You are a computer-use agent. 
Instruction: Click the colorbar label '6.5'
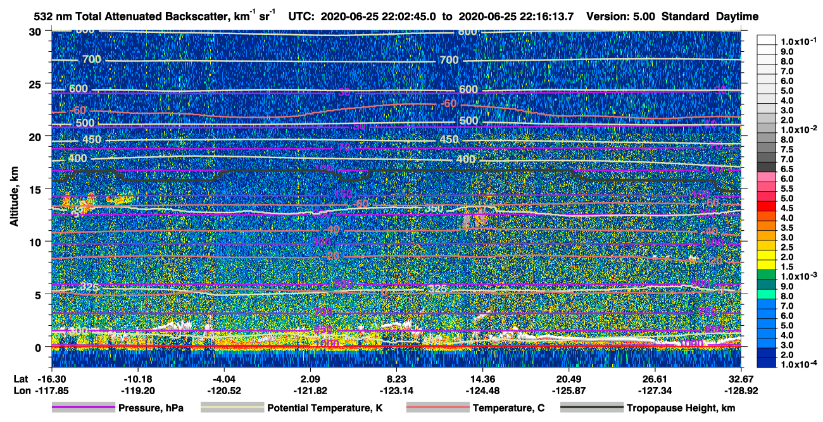point(786,169)
